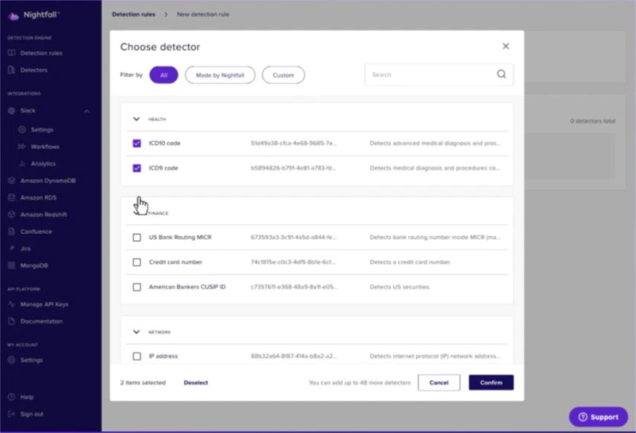
Task: Go to Detection rules breadcrumb
Action: click(x=134, y=14)
